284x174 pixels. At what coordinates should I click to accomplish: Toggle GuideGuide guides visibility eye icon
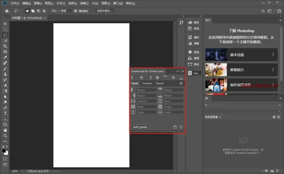(181, 83)
